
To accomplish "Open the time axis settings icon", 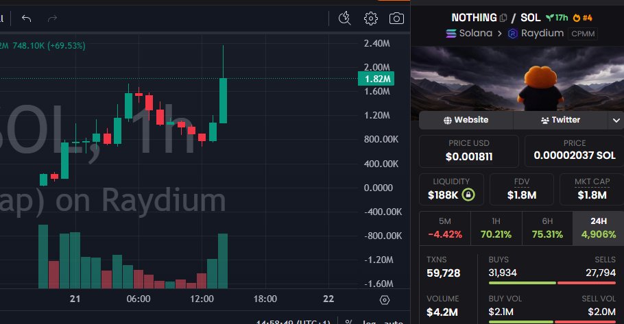I will (x=384, y=299).
